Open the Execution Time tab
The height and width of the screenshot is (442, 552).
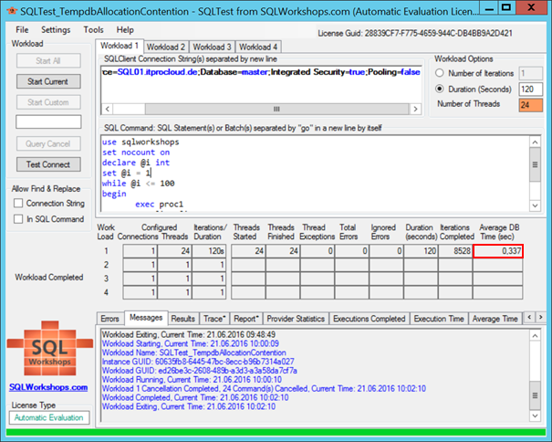pos(439,319)
